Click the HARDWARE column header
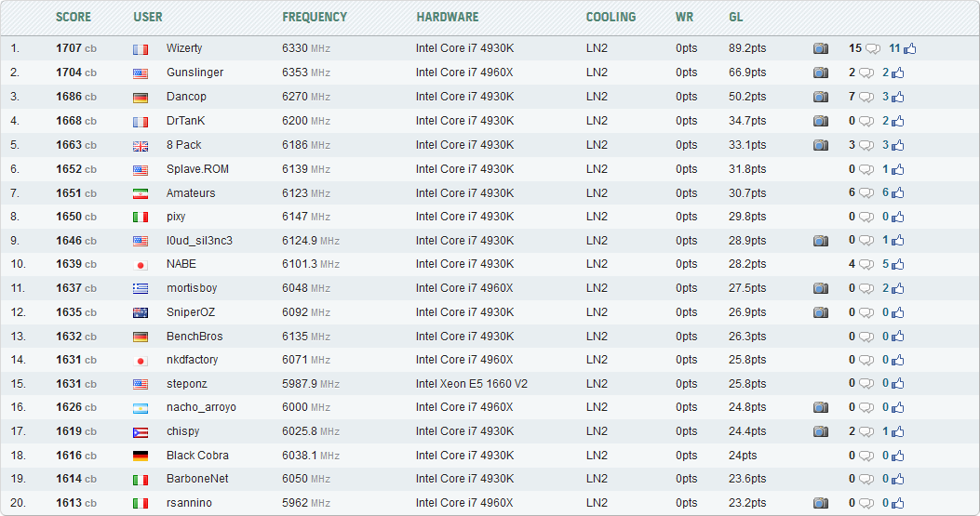 coord(448,17)
